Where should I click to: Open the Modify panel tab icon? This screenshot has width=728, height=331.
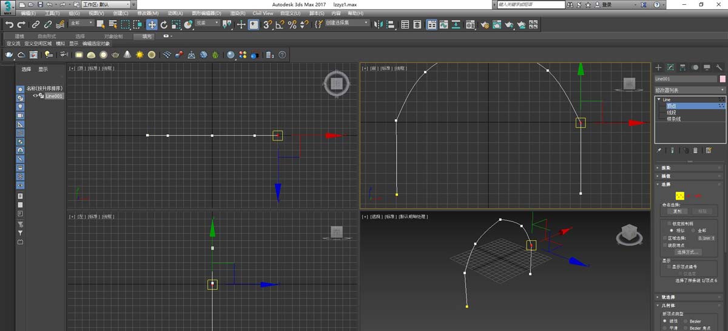point(671,68)
